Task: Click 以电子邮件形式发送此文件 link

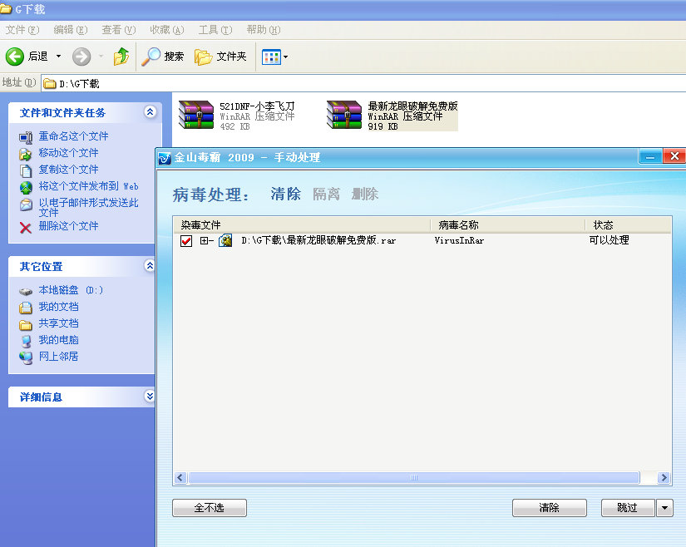Action: [88, 208]
